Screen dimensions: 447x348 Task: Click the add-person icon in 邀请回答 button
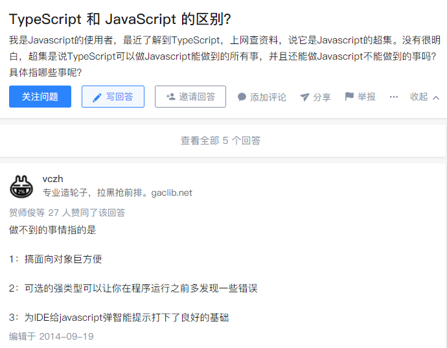tap(171, 97)
